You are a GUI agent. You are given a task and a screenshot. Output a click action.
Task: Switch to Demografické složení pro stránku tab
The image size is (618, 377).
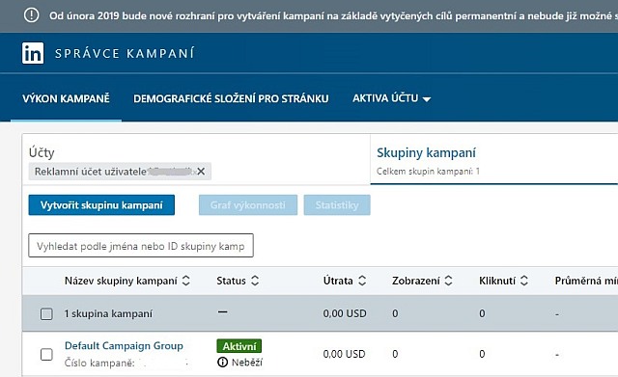231,98
